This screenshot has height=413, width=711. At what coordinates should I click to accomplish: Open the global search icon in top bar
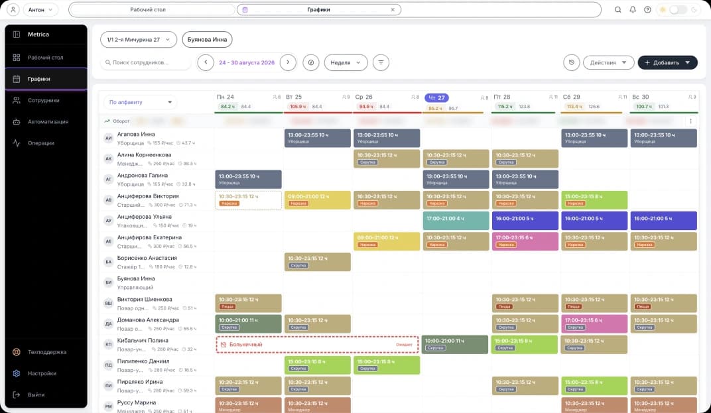tap(617, 9)
